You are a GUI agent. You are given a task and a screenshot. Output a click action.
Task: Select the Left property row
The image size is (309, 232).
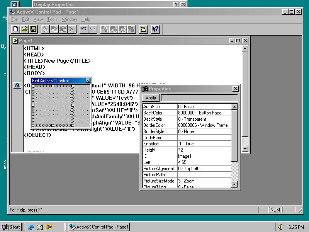pyautogui.click(x=187, y=162)
